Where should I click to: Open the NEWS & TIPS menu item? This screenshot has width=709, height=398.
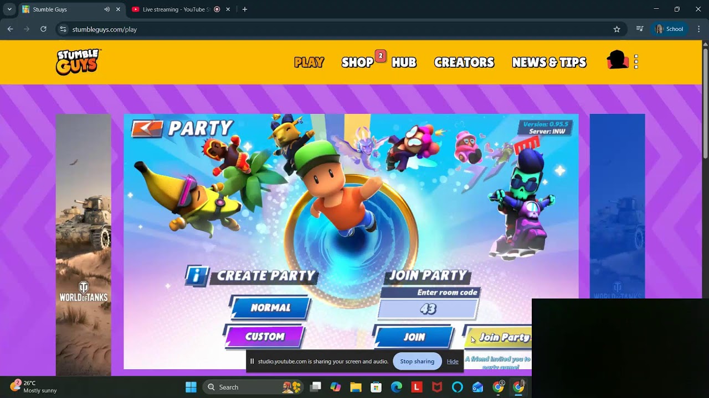click(x=549, y=62)
